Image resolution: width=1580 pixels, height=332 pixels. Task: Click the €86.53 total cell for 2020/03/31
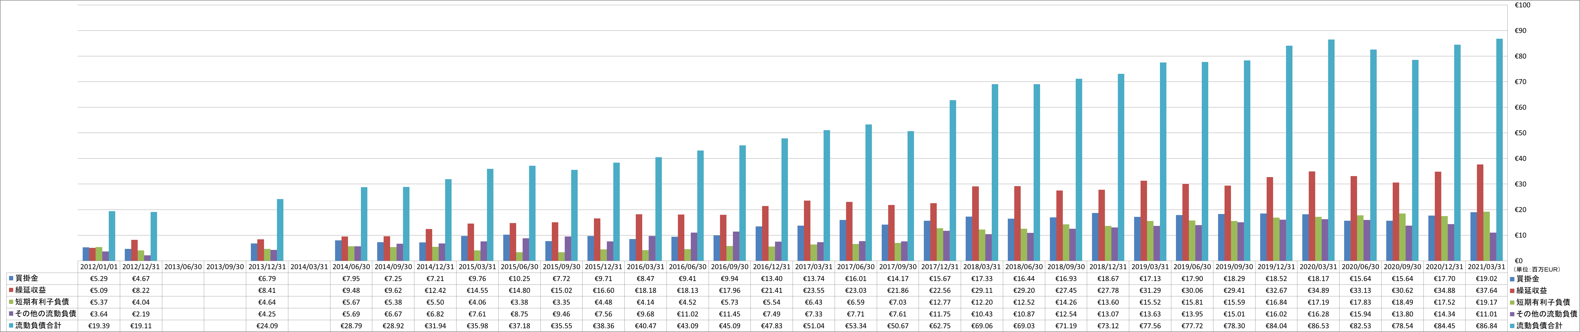[x=1318, y=326]
